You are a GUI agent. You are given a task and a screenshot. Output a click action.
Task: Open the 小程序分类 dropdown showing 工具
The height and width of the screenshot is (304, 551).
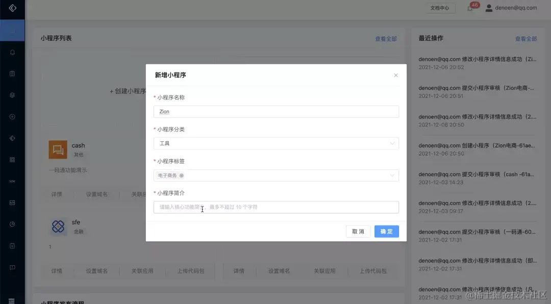[275, 143]
